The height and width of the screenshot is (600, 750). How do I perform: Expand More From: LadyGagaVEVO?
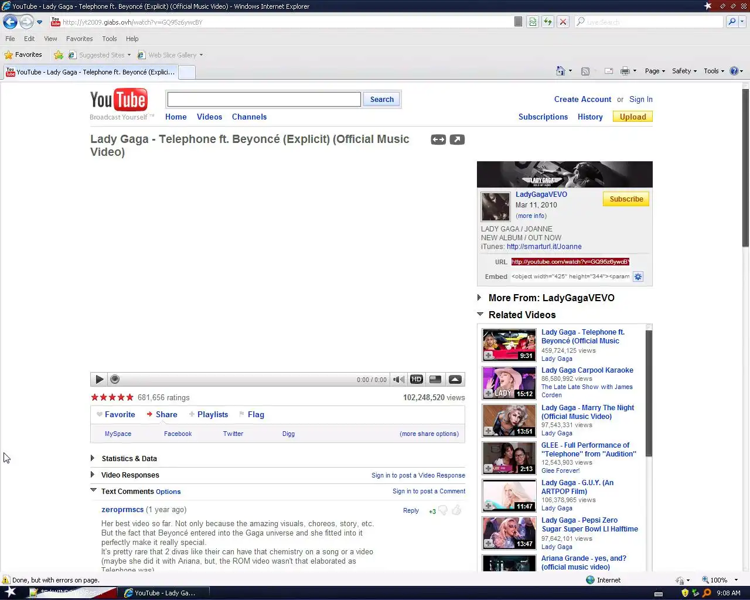coord(480,298)
